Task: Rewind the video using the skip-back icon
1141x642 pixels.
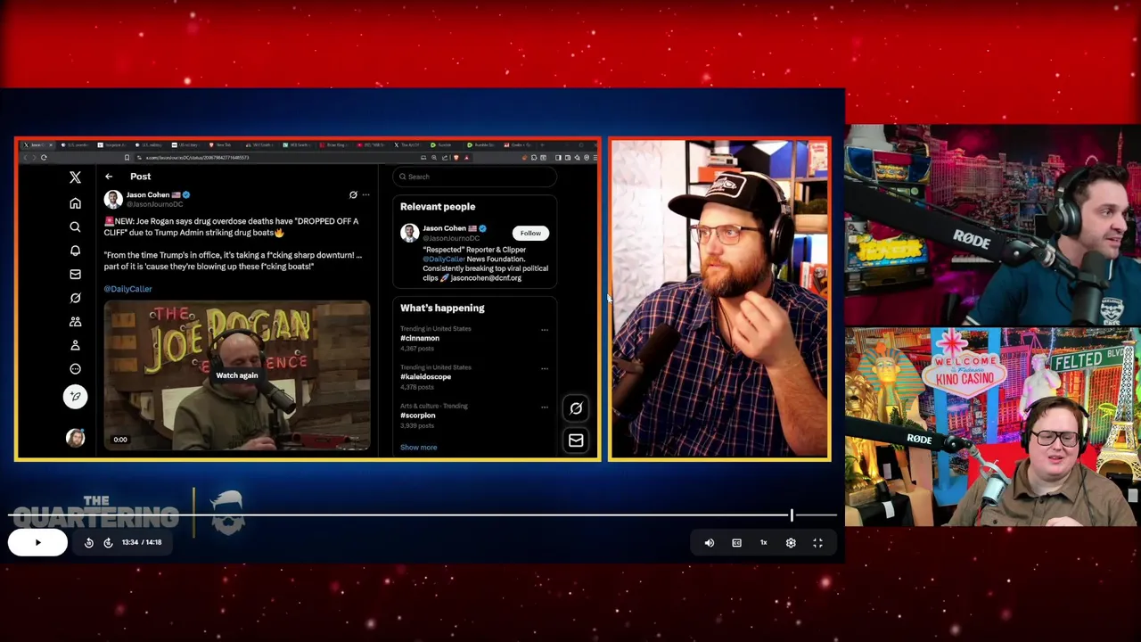Action: pyautogui.click(x=89, y=542)
